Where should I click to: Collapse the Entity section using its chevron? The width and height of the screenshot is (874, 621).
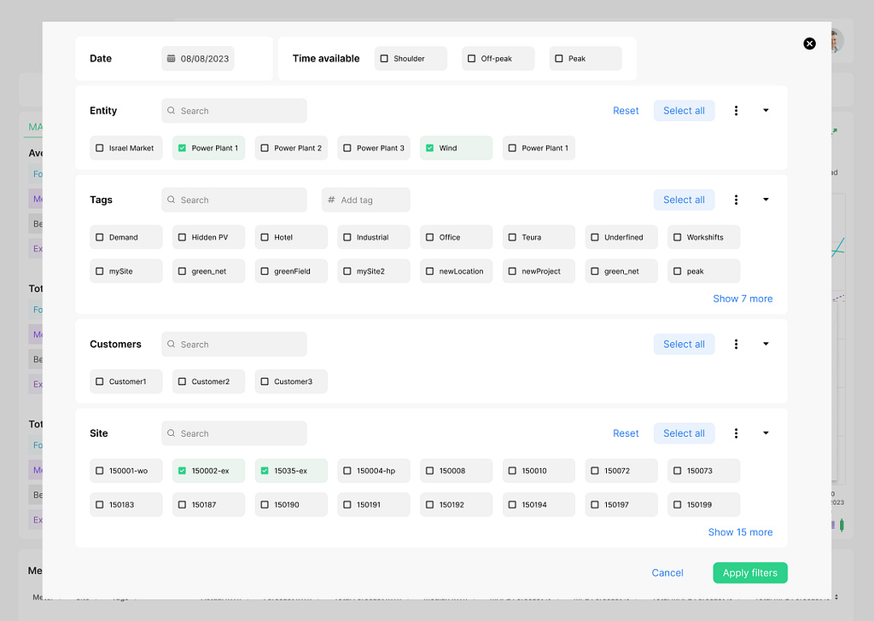click(765, 110)
